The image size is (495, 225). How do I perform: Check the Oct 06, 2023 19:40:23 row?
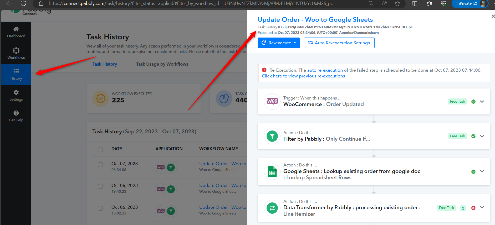pos(100,186)
